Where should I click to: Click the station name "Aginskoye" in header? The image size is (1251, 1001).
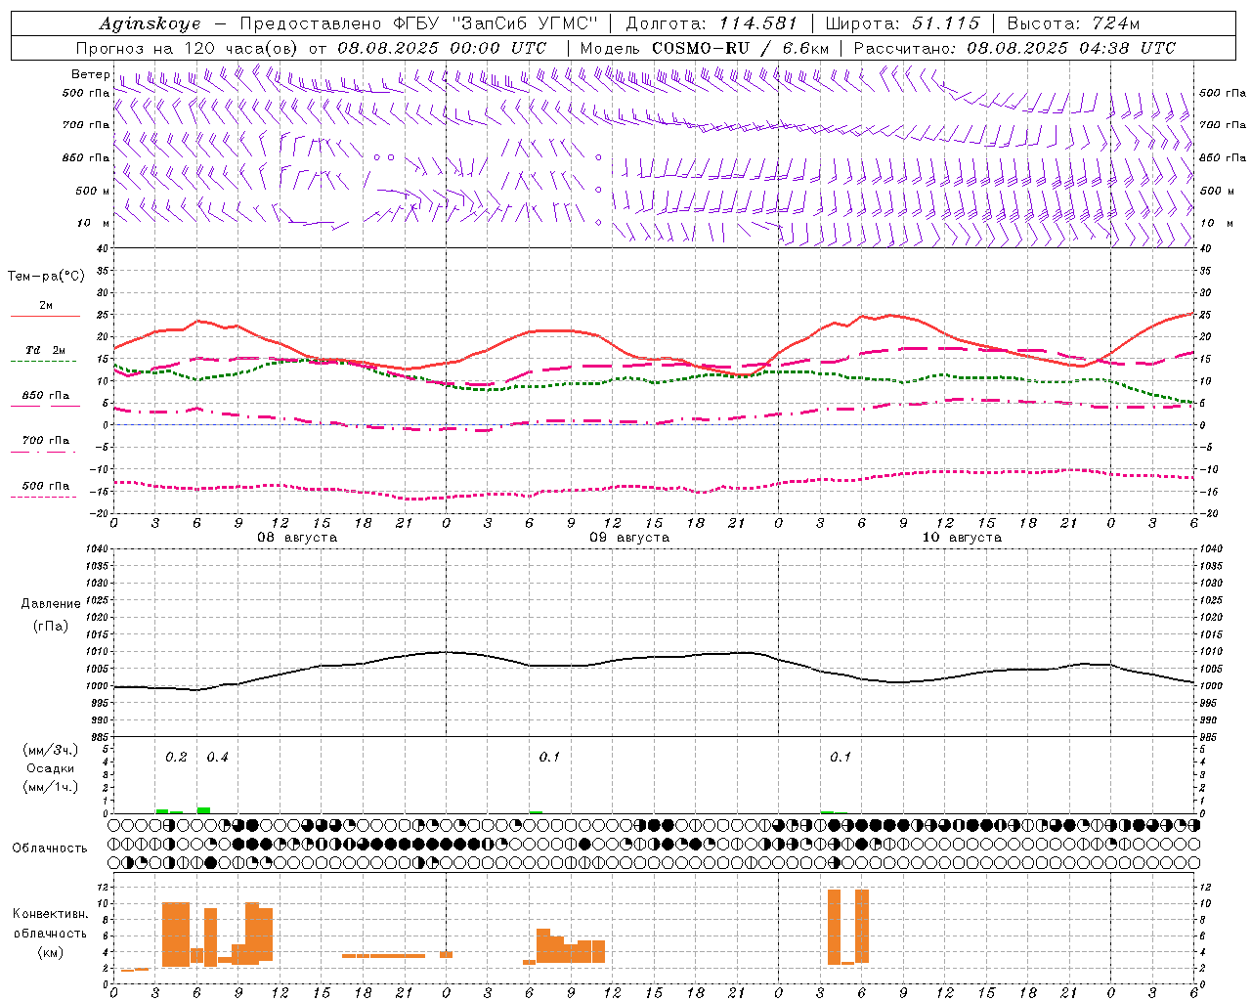150,24
